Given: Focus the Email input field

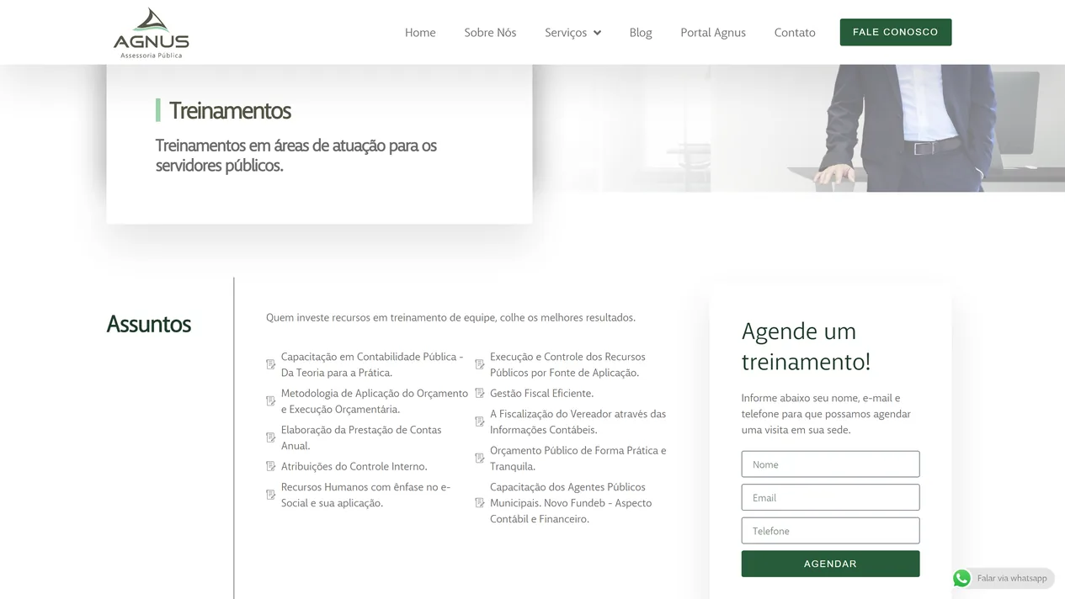Looking at the screenshot, I should pyautogui.click(x=830, y=497).
